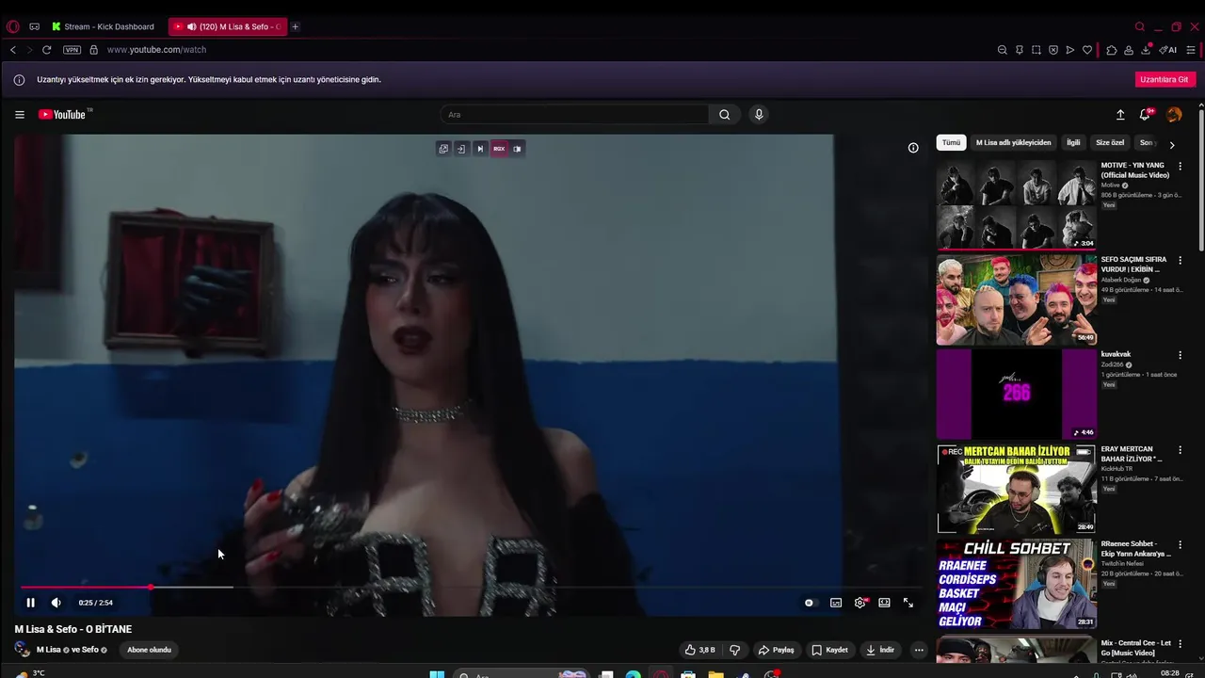Image resolution: width=1205 pixels, height=678 pixels.
Task: Go back in browser history
Action: (x=13, y=50)
